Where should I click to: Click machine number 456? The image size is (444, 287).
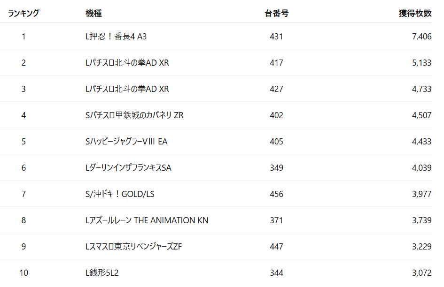(276, 194)
